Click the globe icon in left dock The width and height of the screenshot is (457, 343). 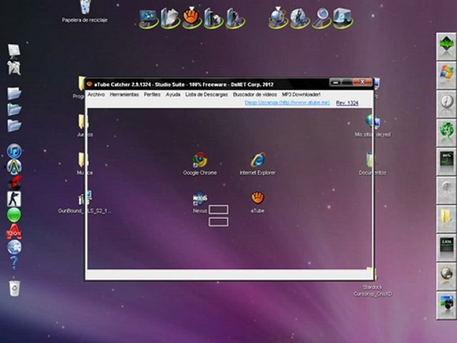(x=14, y=247)
